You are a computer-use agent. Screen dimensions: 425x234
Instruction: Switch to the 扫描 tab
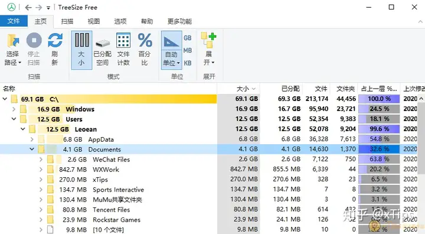click(67, 21)
